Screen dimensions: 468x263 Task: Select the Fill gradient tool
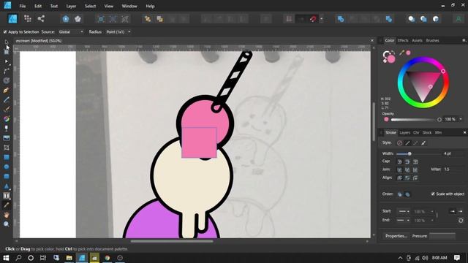pyautogui.click(x=7, y=118)
